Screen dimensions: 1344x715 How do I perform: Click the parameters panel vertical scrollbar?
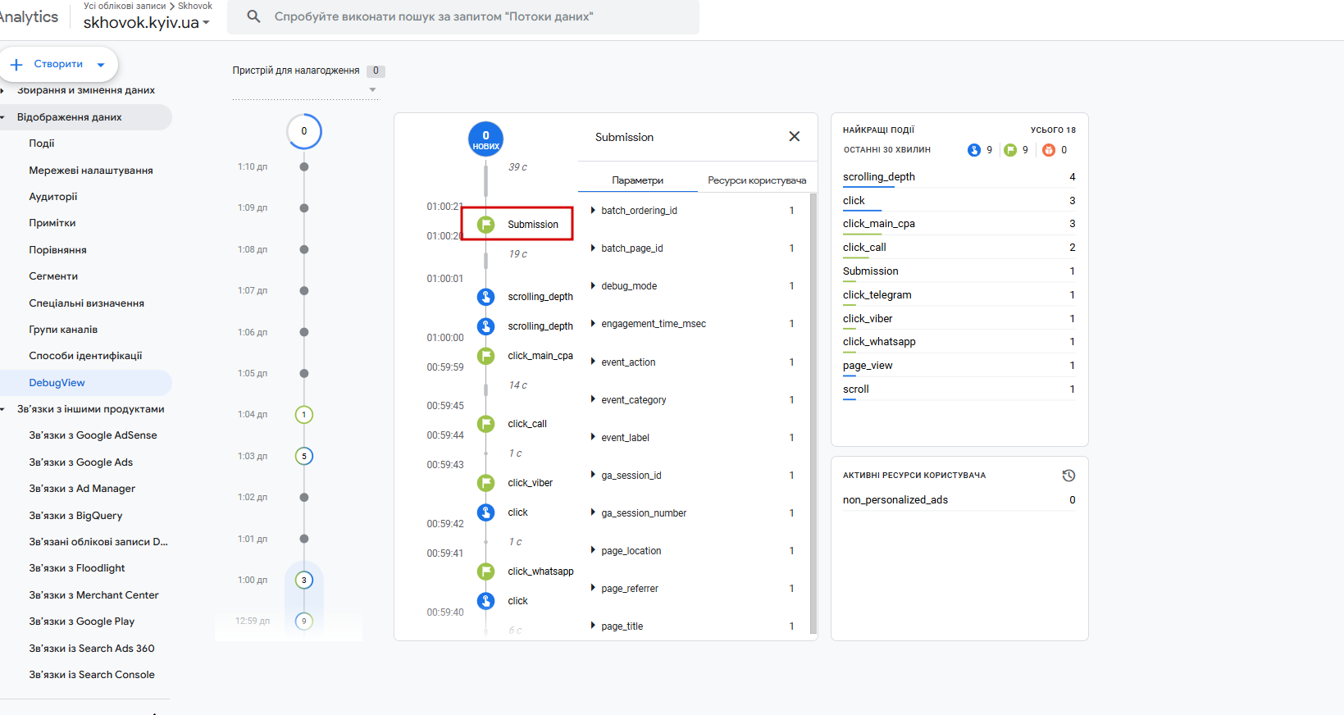point(813,410)
